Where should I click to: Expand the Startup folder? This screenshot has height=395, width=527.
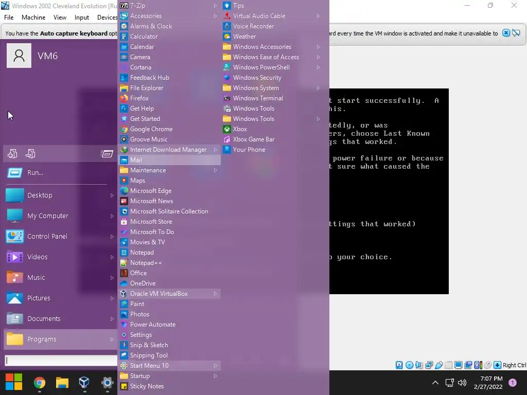click(169, 376)
